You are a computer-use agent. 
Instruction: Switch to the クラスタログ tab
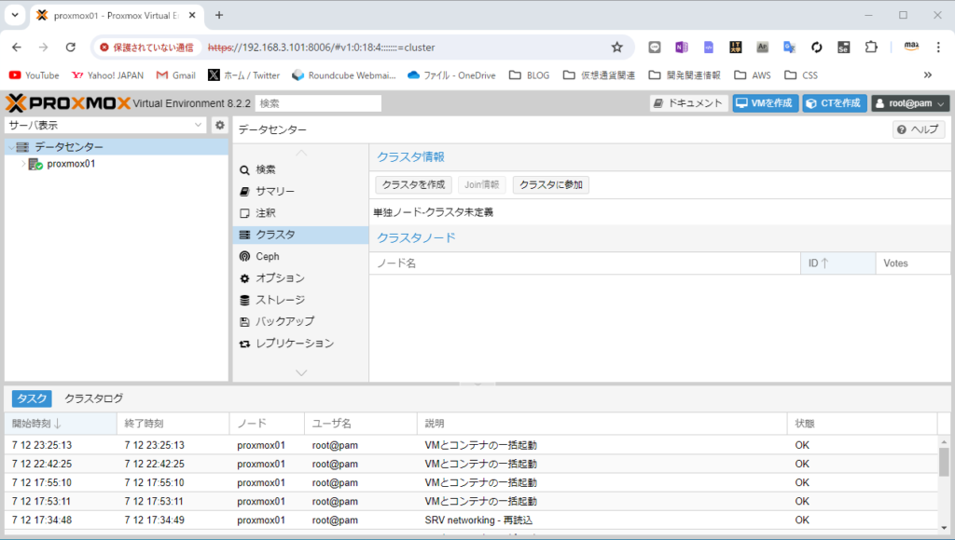tap(93, 398)
